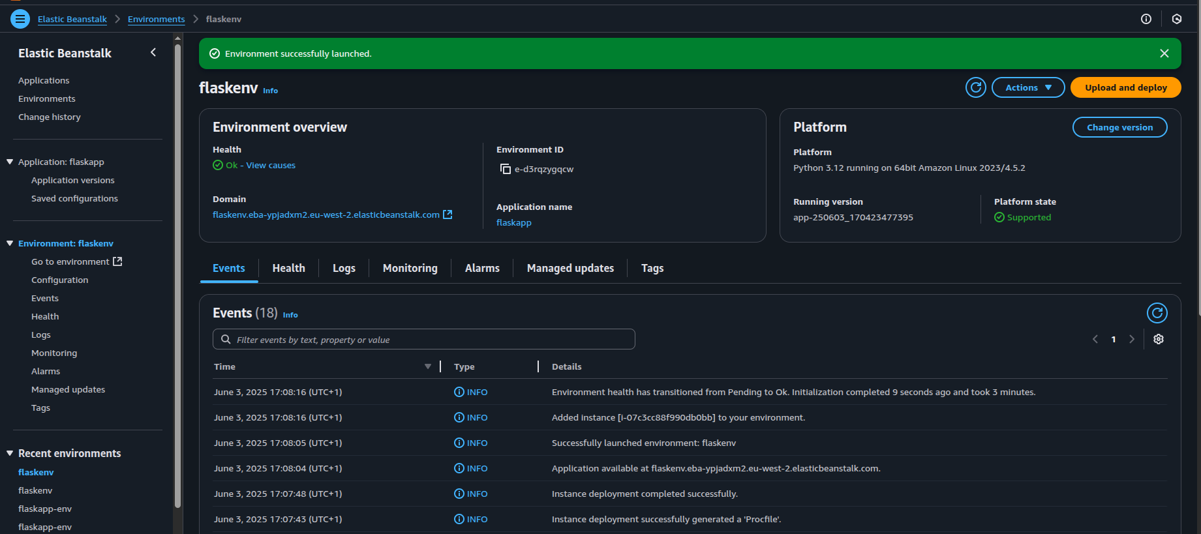The height and width of the screenshot is (534, 1201).
Task: Open sidebar Monitoring link
Action: tap(54, 353)
